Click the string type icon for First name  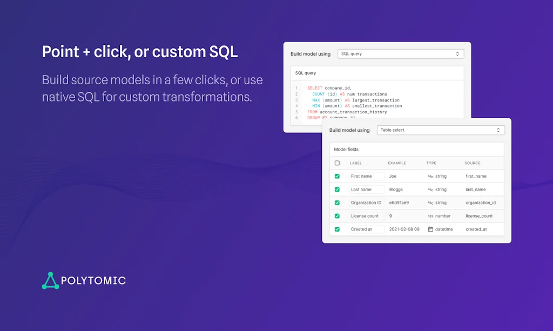pyautogui.click(x=430, y=177)
